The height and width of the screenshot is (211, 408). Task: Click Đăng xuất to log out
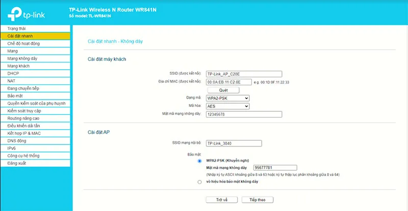click(18, 163)
